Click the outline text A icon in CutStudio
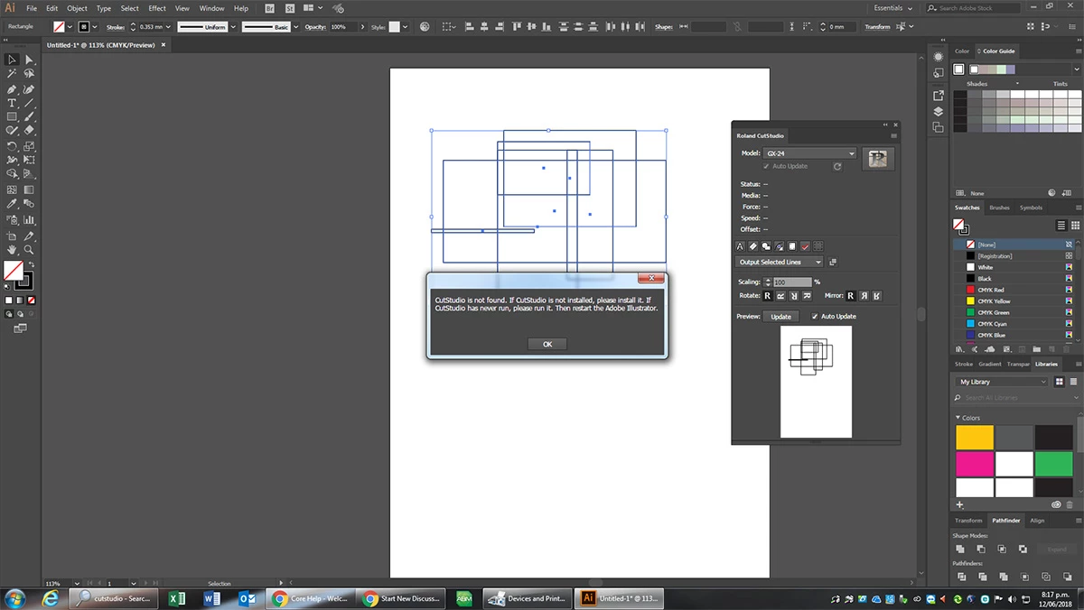The height and width of the screenshot is (610, 1084). [x=741, y=245]
